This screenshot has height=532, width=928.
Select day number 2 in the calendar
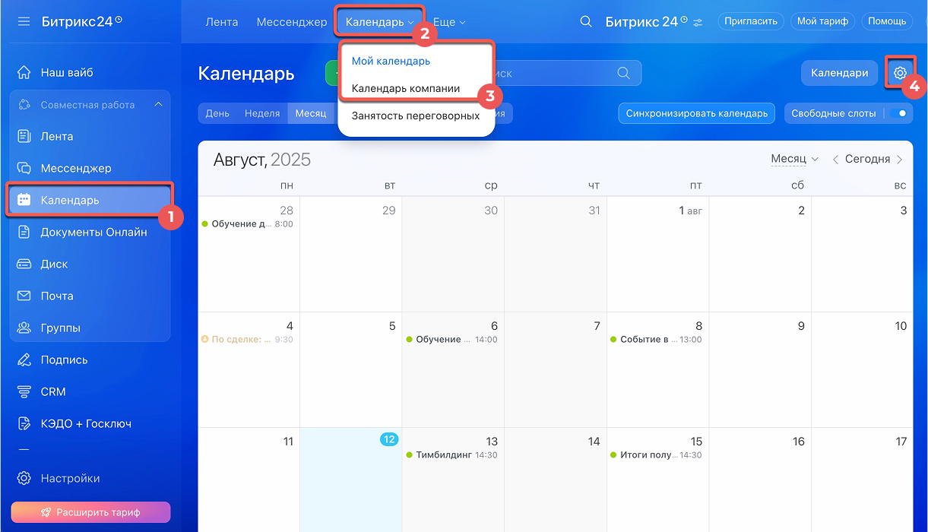click(x=801, y=211)
